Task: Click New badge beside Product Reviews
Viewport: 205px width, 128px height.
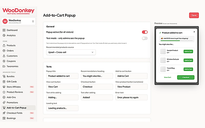Action: (x=32, y=92)
